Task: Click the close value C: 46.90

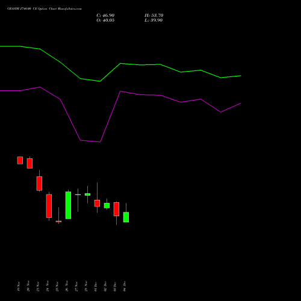Action: click(x=105, y=16)
